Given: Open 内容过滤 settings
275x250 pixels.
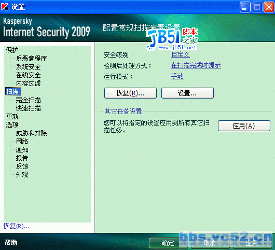Looking at the screenshot, I should tap(28, 84).
